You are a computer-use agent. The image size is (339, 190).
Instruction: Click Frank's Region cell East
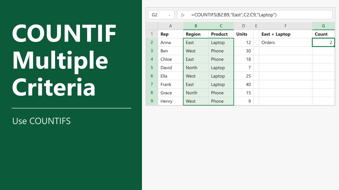tap(196, 84)
